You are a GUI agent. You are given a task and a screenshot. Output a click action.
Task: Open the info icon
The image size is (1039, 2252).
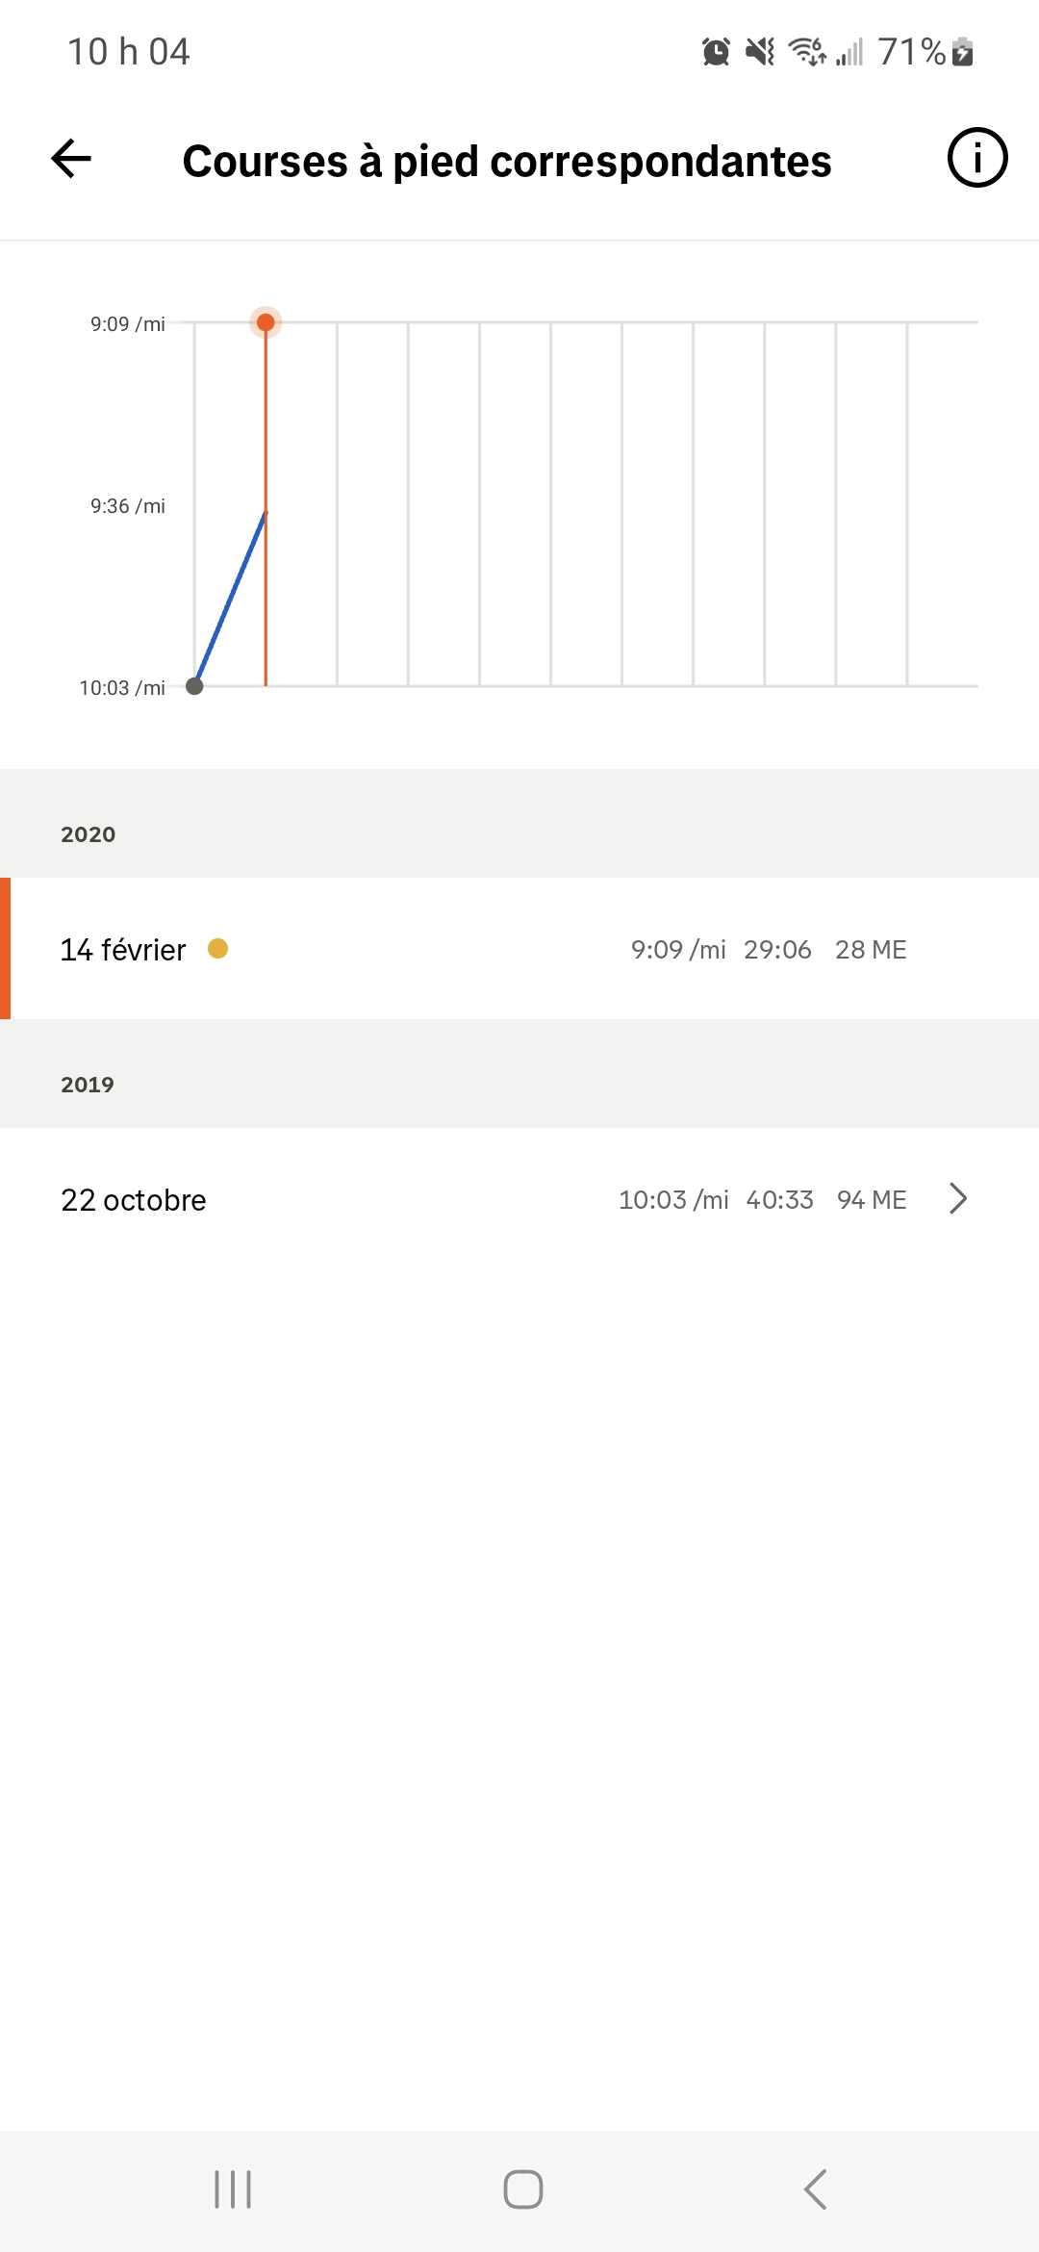[x=977, y=158]
